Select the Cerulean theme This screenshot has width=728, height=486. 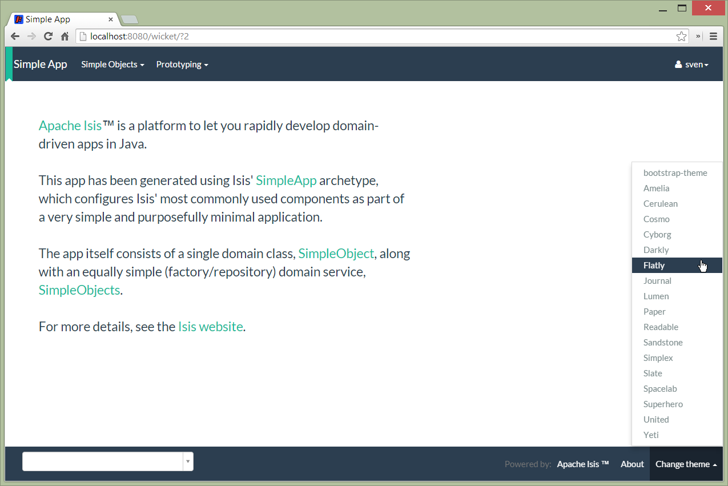(x=661, y=204)
